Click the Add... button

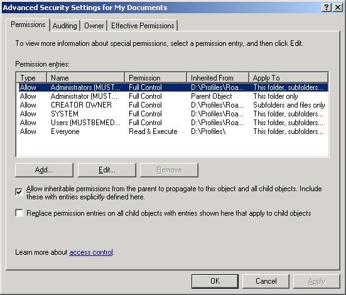[44, 170]
